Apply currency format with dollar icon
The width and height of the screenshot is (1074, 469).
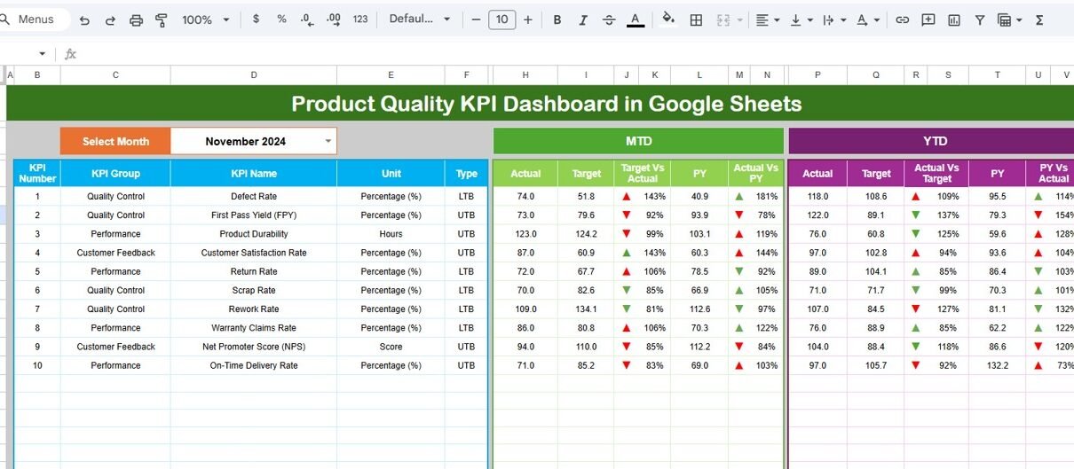257,20
